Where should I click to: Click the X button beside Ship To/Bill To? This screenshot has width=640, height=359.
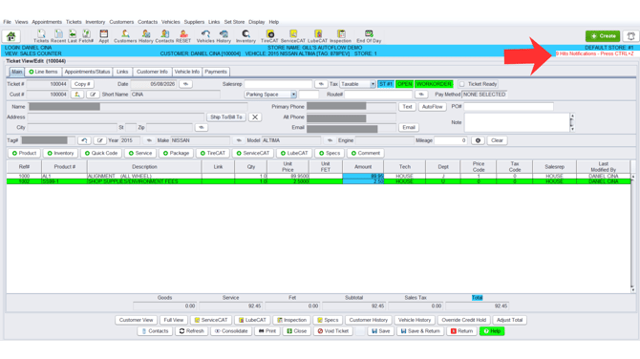tap(255, 117)
